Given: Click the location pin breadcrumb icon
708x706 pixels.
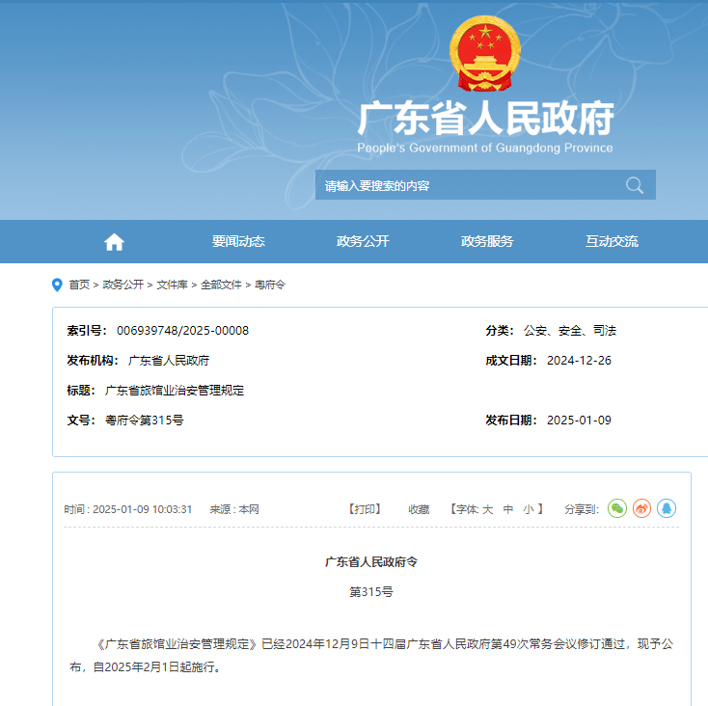Looking at the screenshot, I should click(x=56, y=285).
